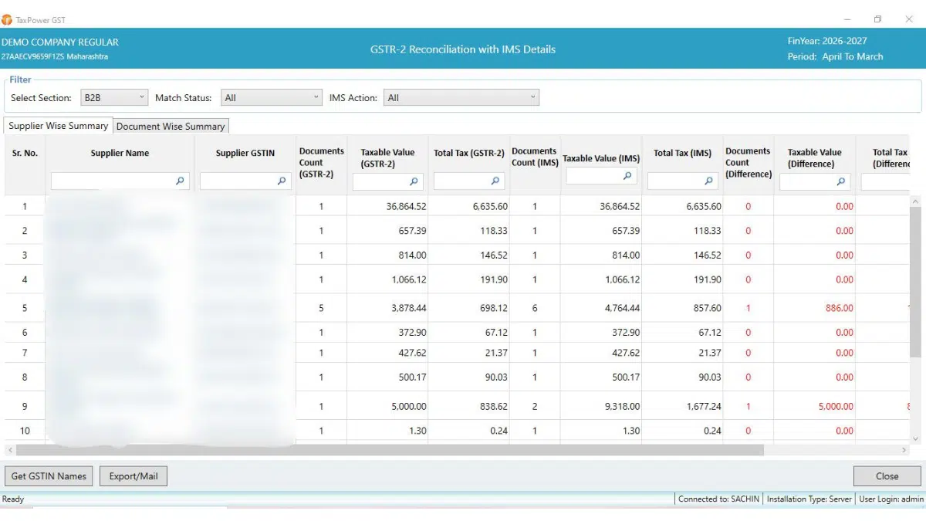
Task: Click the TaxPower GST logo icon
Action: (7, 19)
